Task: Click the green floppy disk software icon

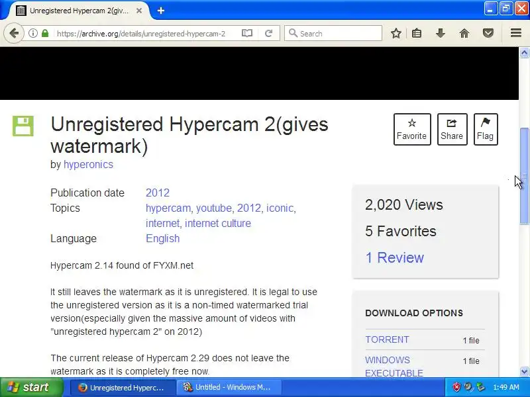Action: pos(23,126)
